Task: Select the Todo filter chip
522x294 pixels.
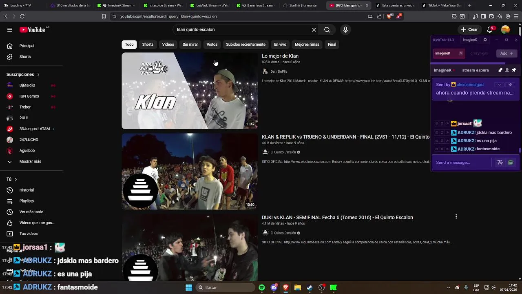Action: point(129,44)
